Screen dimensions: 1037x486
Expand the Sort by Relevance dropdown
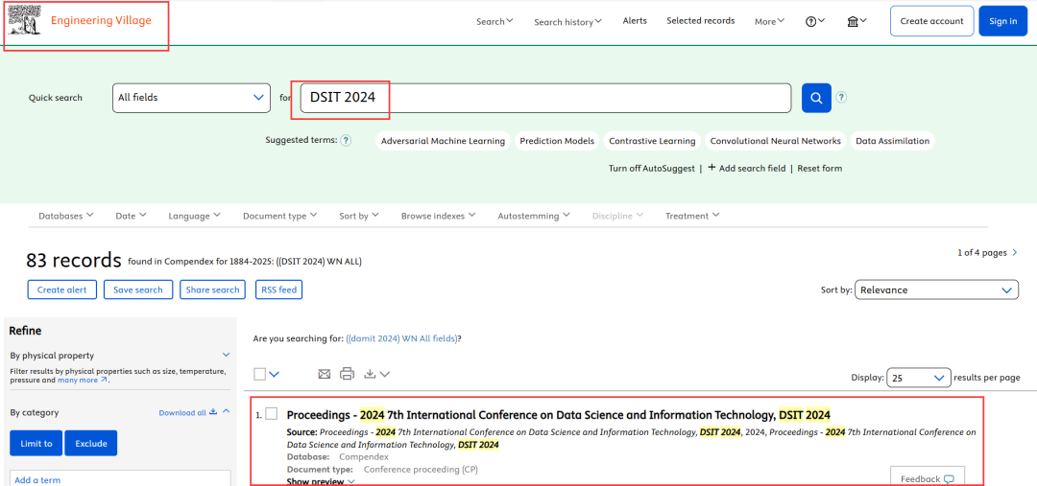point(935,289)
